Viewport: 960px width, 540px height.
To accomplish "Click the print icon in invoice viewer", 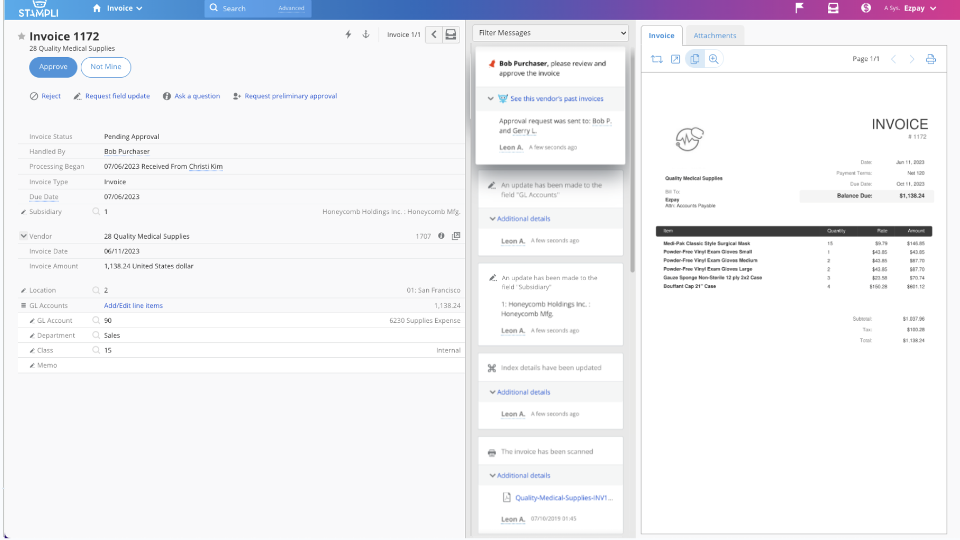I will (930, 59).
